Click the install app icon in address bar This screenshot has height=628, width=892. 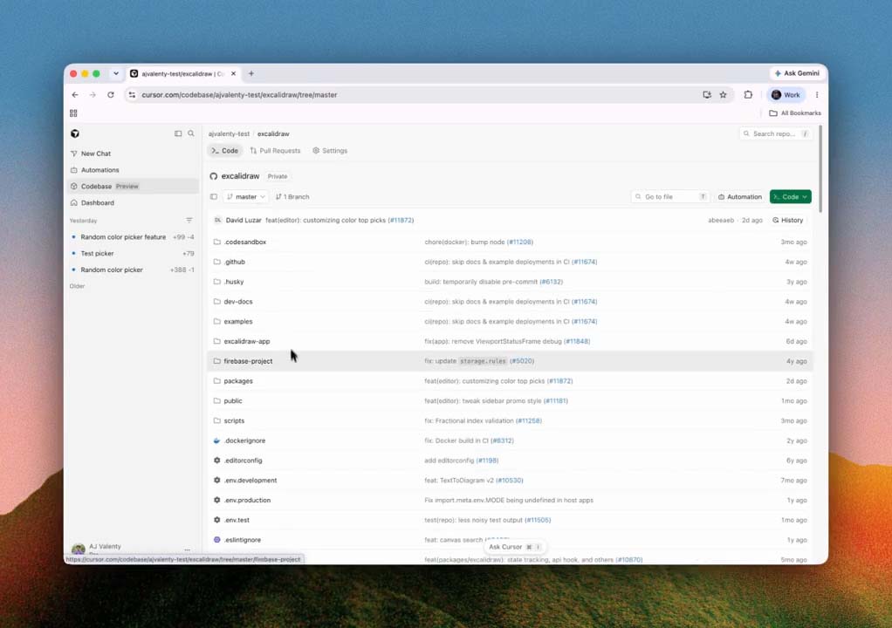pyautogui.click(x=707, y=95)
